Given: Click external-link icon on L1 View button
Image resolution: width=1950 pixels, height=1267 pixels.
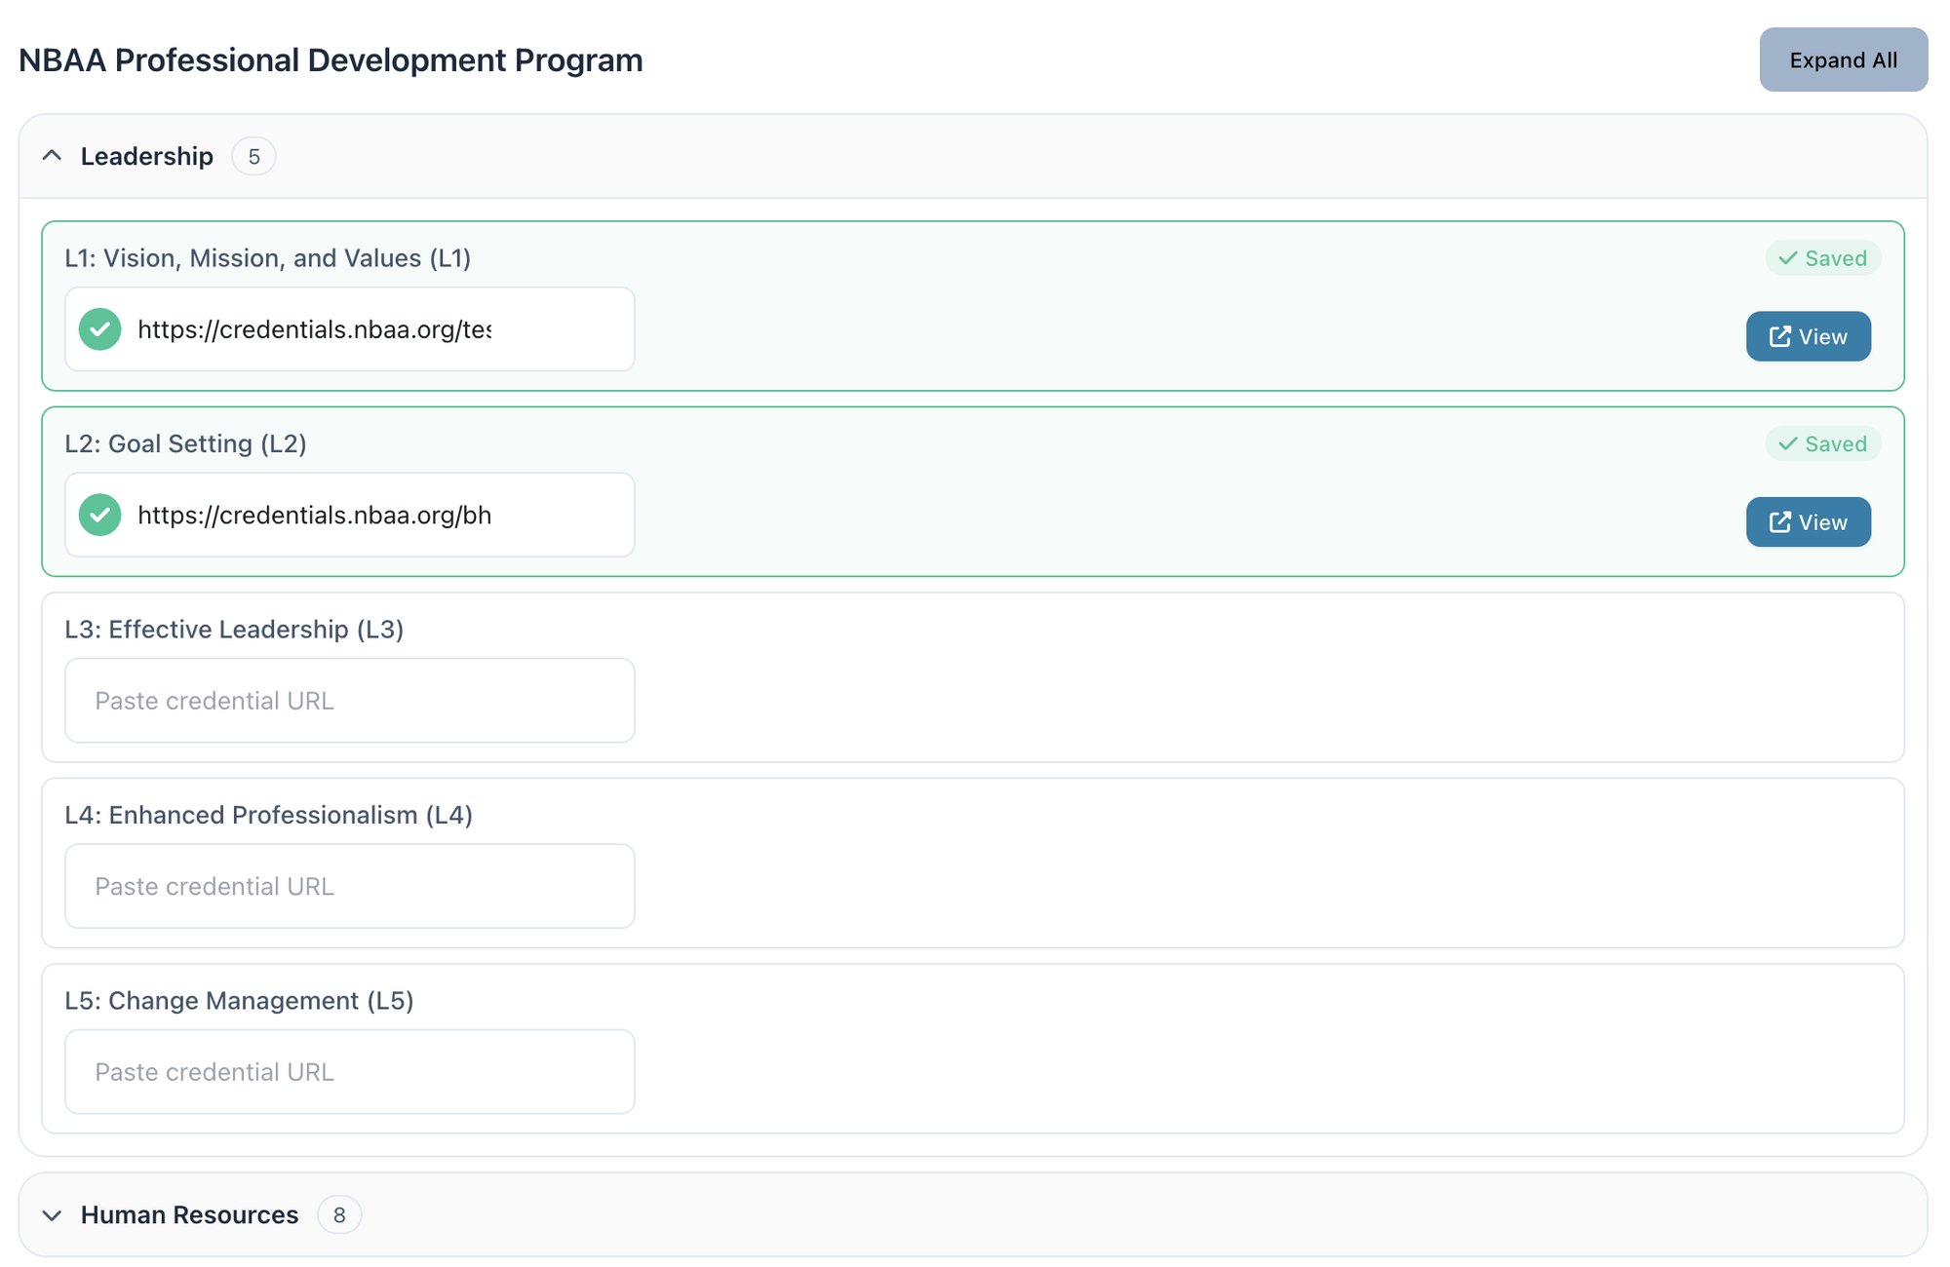Looking at the screenshot, I should click(x=1779, y=336).
